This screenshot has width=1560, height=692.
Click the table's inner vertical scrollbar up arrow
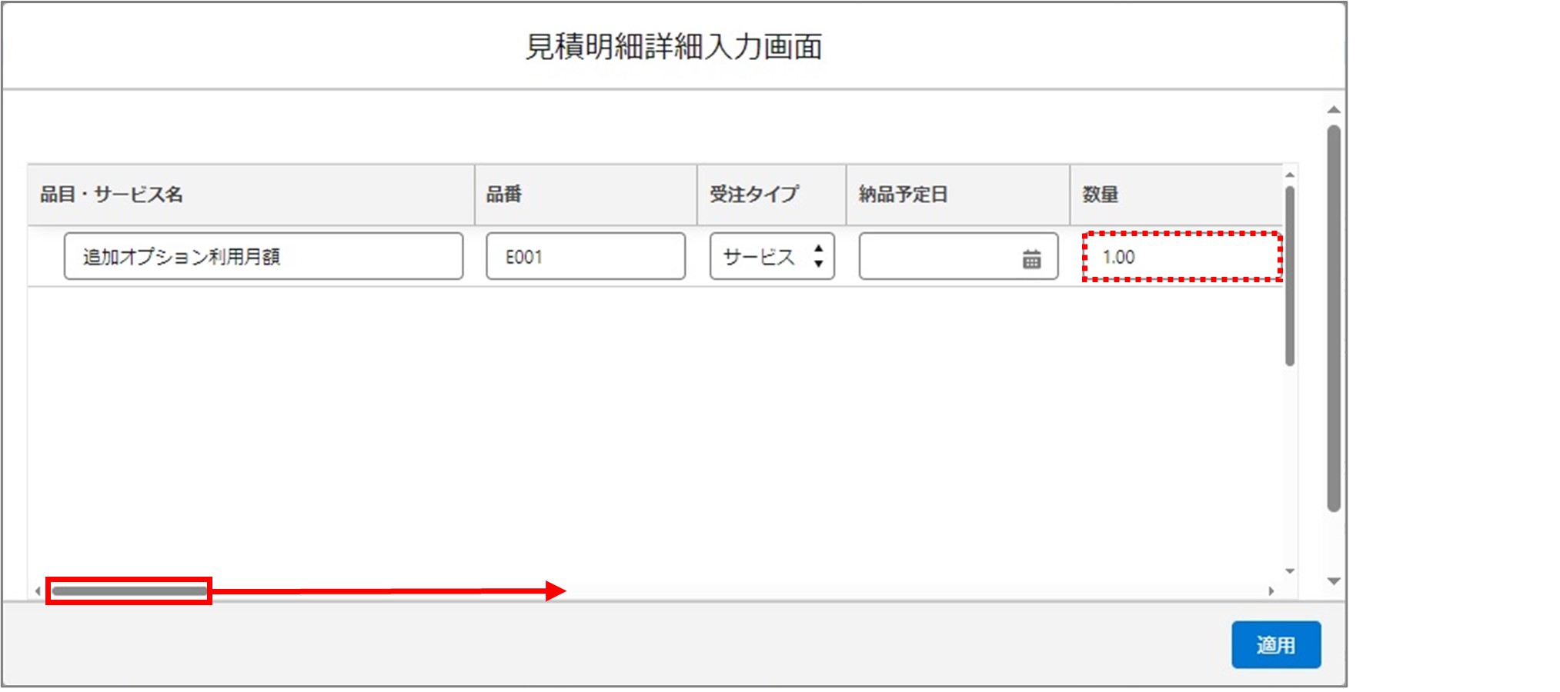[1290, 175]
